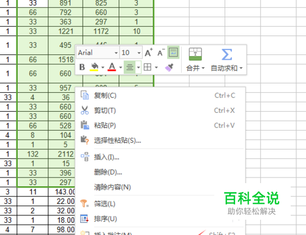Image resolution: width=306 pixels, height=235 pixels.
Task: Click the cell containing 1221
Action: (x=65, y=31)
